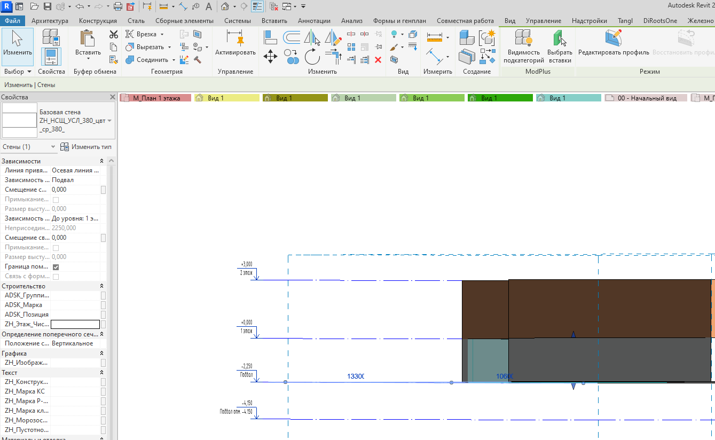
Task: Click Смещение снизу value 0,000
Action: (75, 190)
